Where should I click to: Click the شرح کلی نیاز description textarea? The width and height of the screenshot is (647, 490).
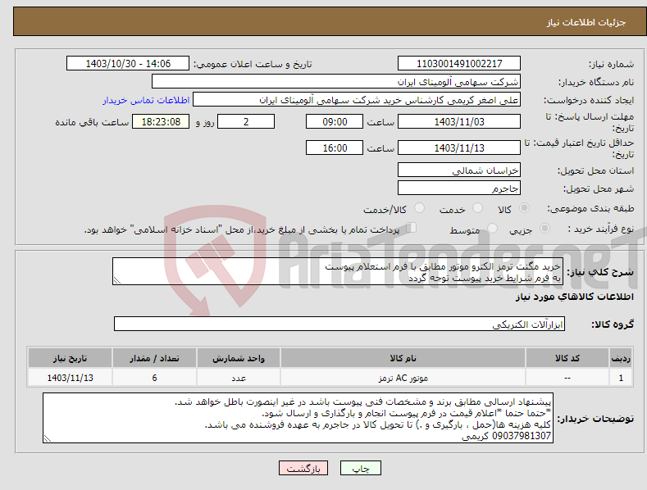[x=338, y=271]
